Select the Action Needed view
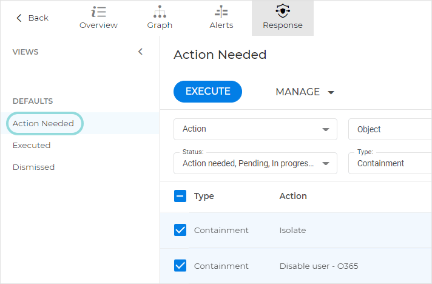The height and width of the screenshot is (284, 432). pos(43,123)
